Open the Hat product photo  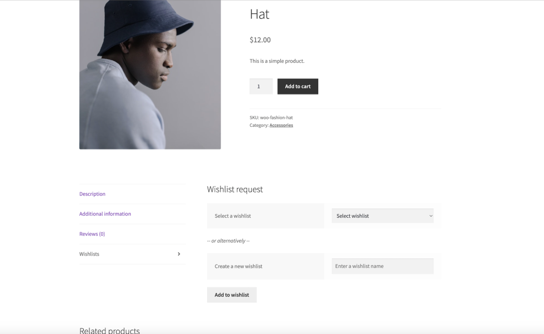[x=150, y=74]
